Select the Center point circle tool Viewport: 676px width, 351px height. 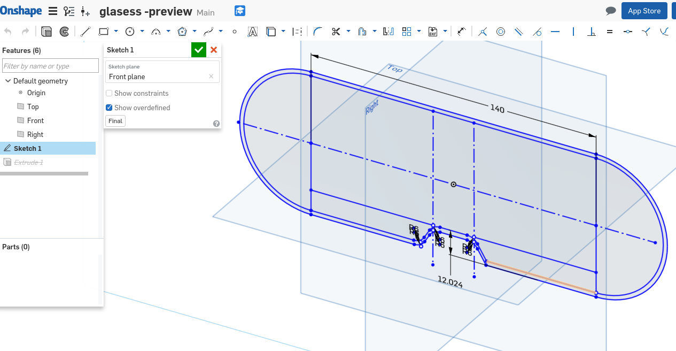(x=129, y=32)
